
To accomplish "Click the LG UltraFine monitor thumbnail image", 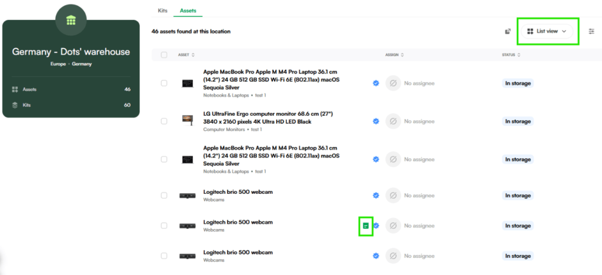I will [188, 121].
